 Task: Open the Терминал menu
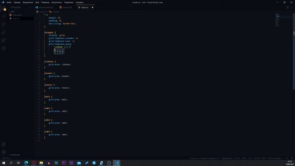click(69, 2)
